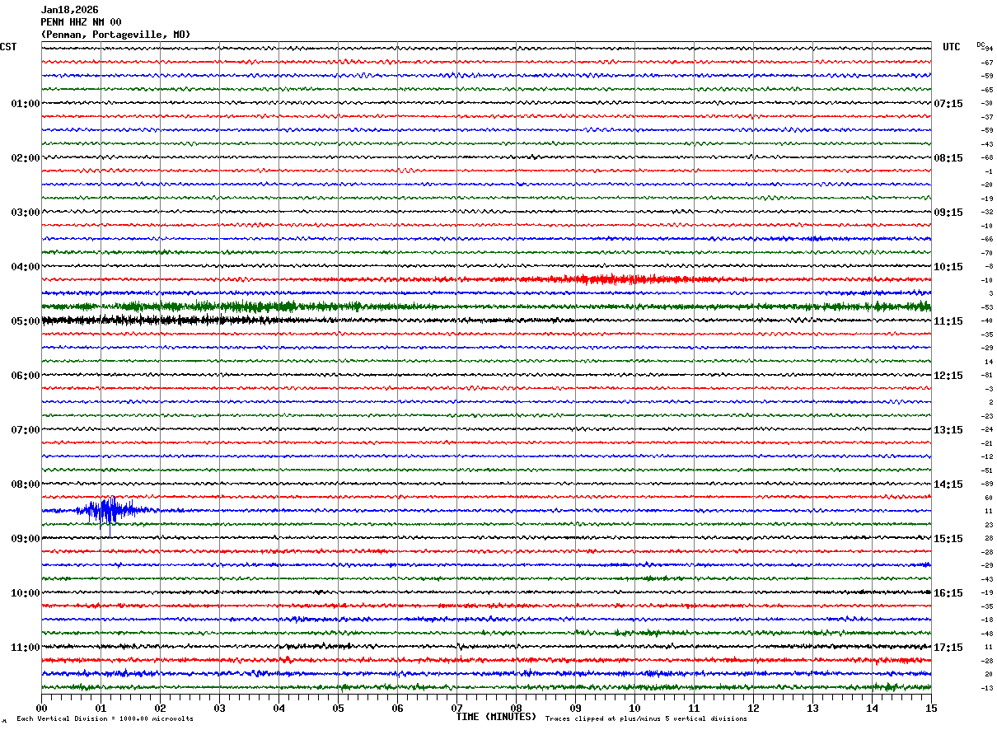The height and width of the screenshot is (730, 997).
Task: Select DC offset value -68
Action: coord(985,157)
